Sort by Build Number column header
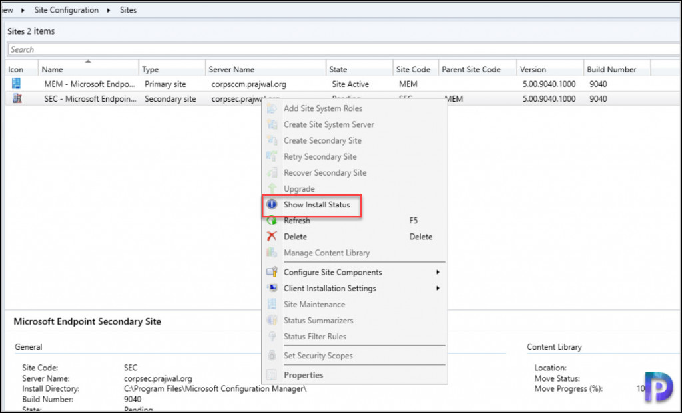This screenshot has width=682, height=413. click(617, 69)
